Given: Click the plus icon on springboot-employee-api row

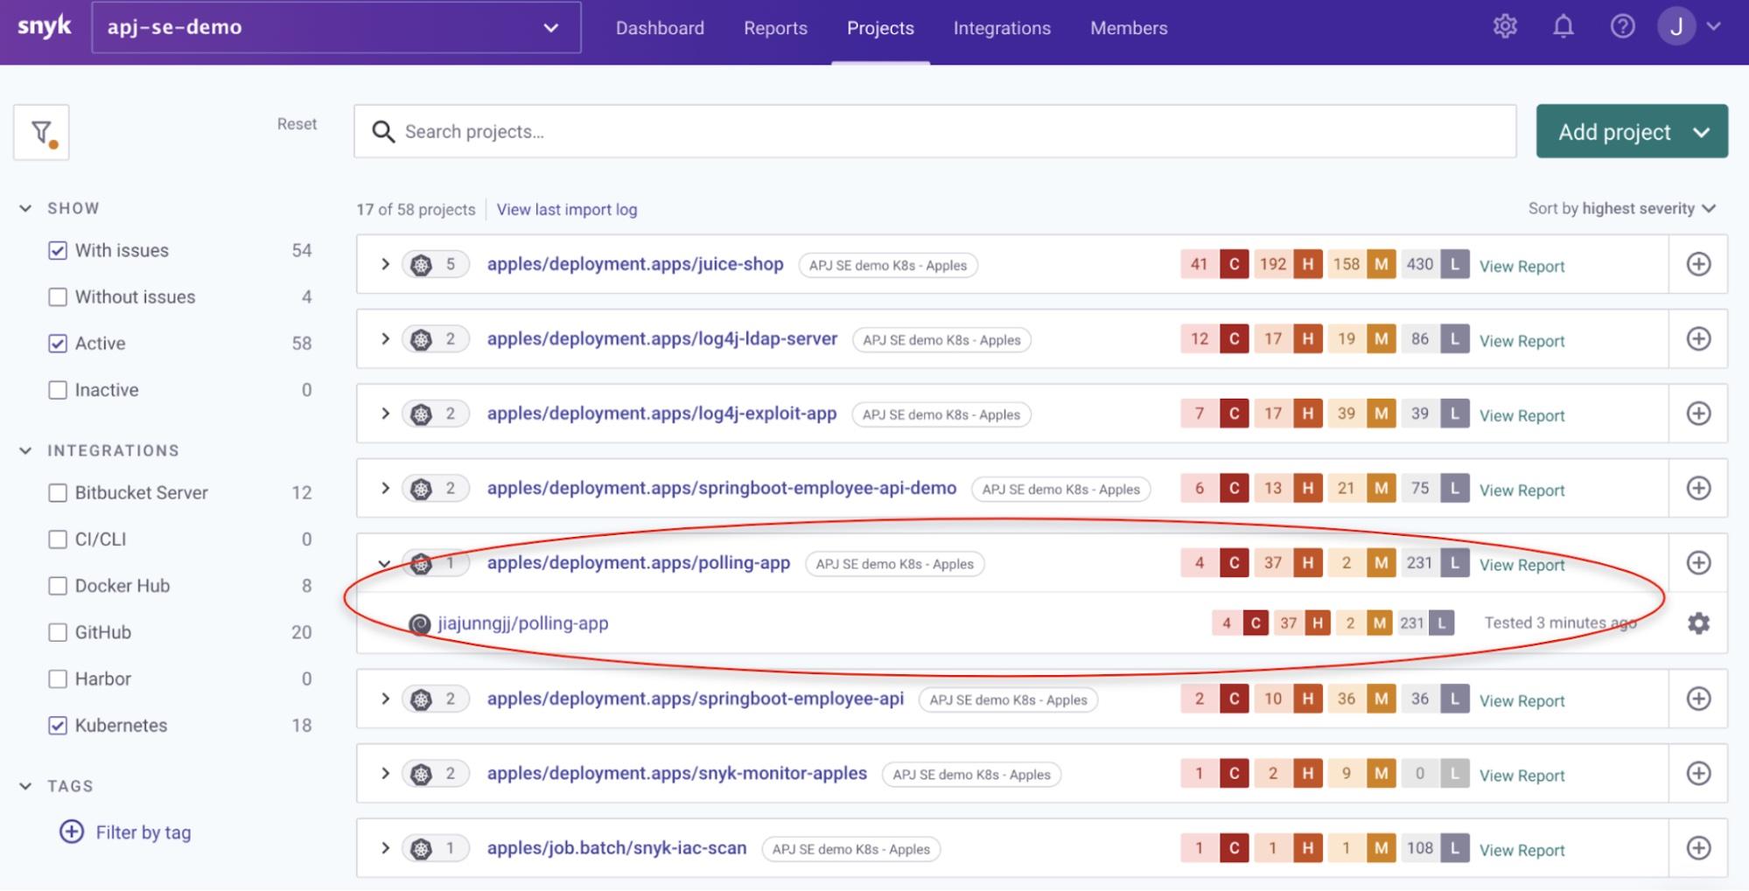Looking at the screenshot, I should pyautogui.click(x=1698, y=699).
